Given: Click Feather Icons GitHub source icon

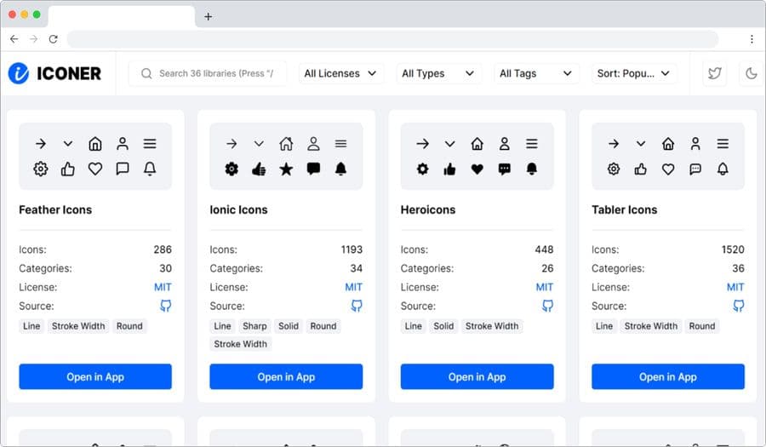Looking at the screenshot, I should (166, 306).
